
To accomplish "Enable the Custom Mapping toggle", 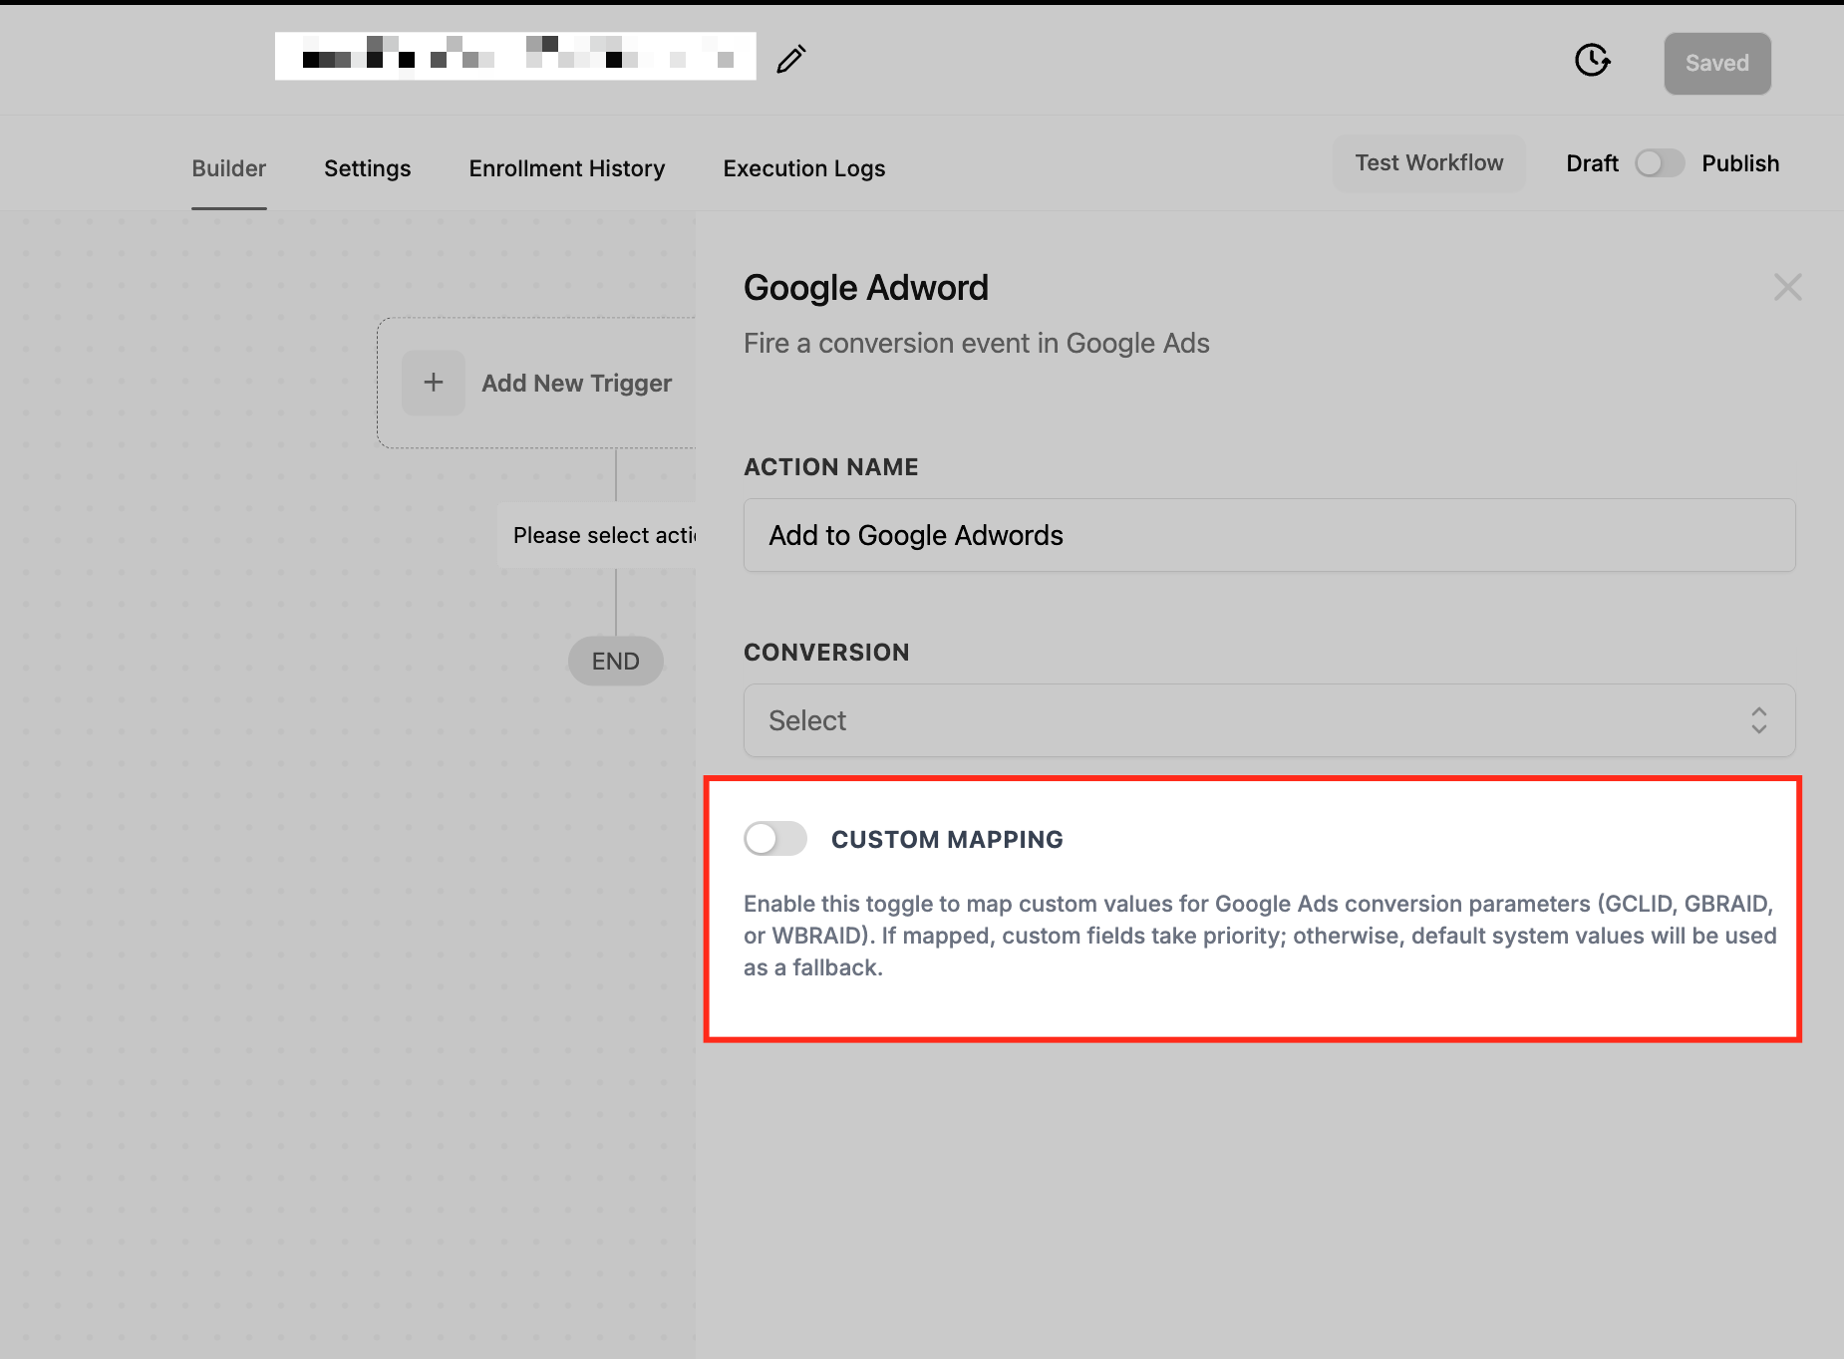I will (x=775, y=839).
